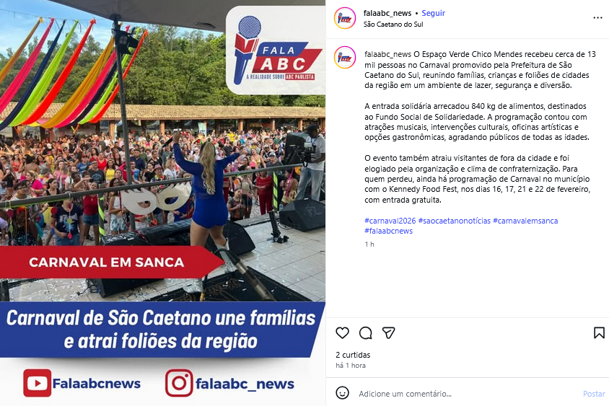Follow the account via Seguir
This screenshot has width=609, height=406.
[433, 13]
